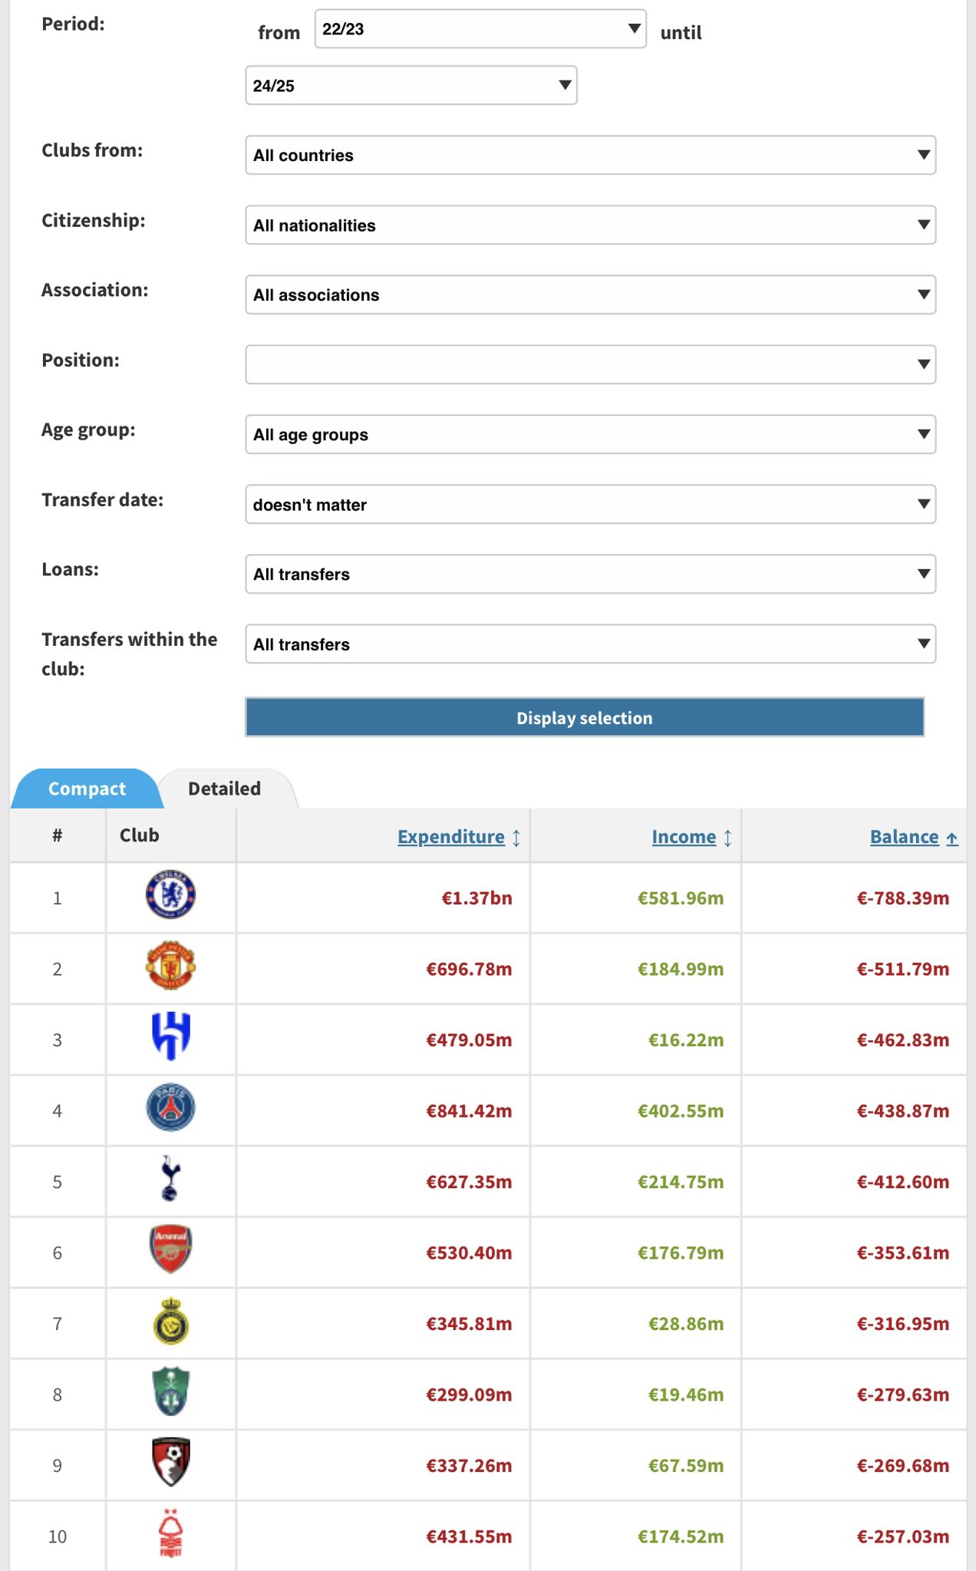The image size is (976, 1571).
Task: Open the Tottenham Hotspur crest
Action: (170, 1178)
